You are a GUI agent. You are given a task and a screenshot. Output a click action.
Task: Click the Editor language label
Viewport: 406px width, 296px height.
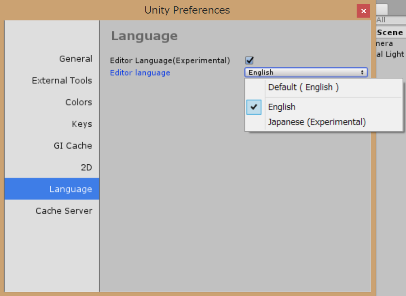[x=140, y=73]
